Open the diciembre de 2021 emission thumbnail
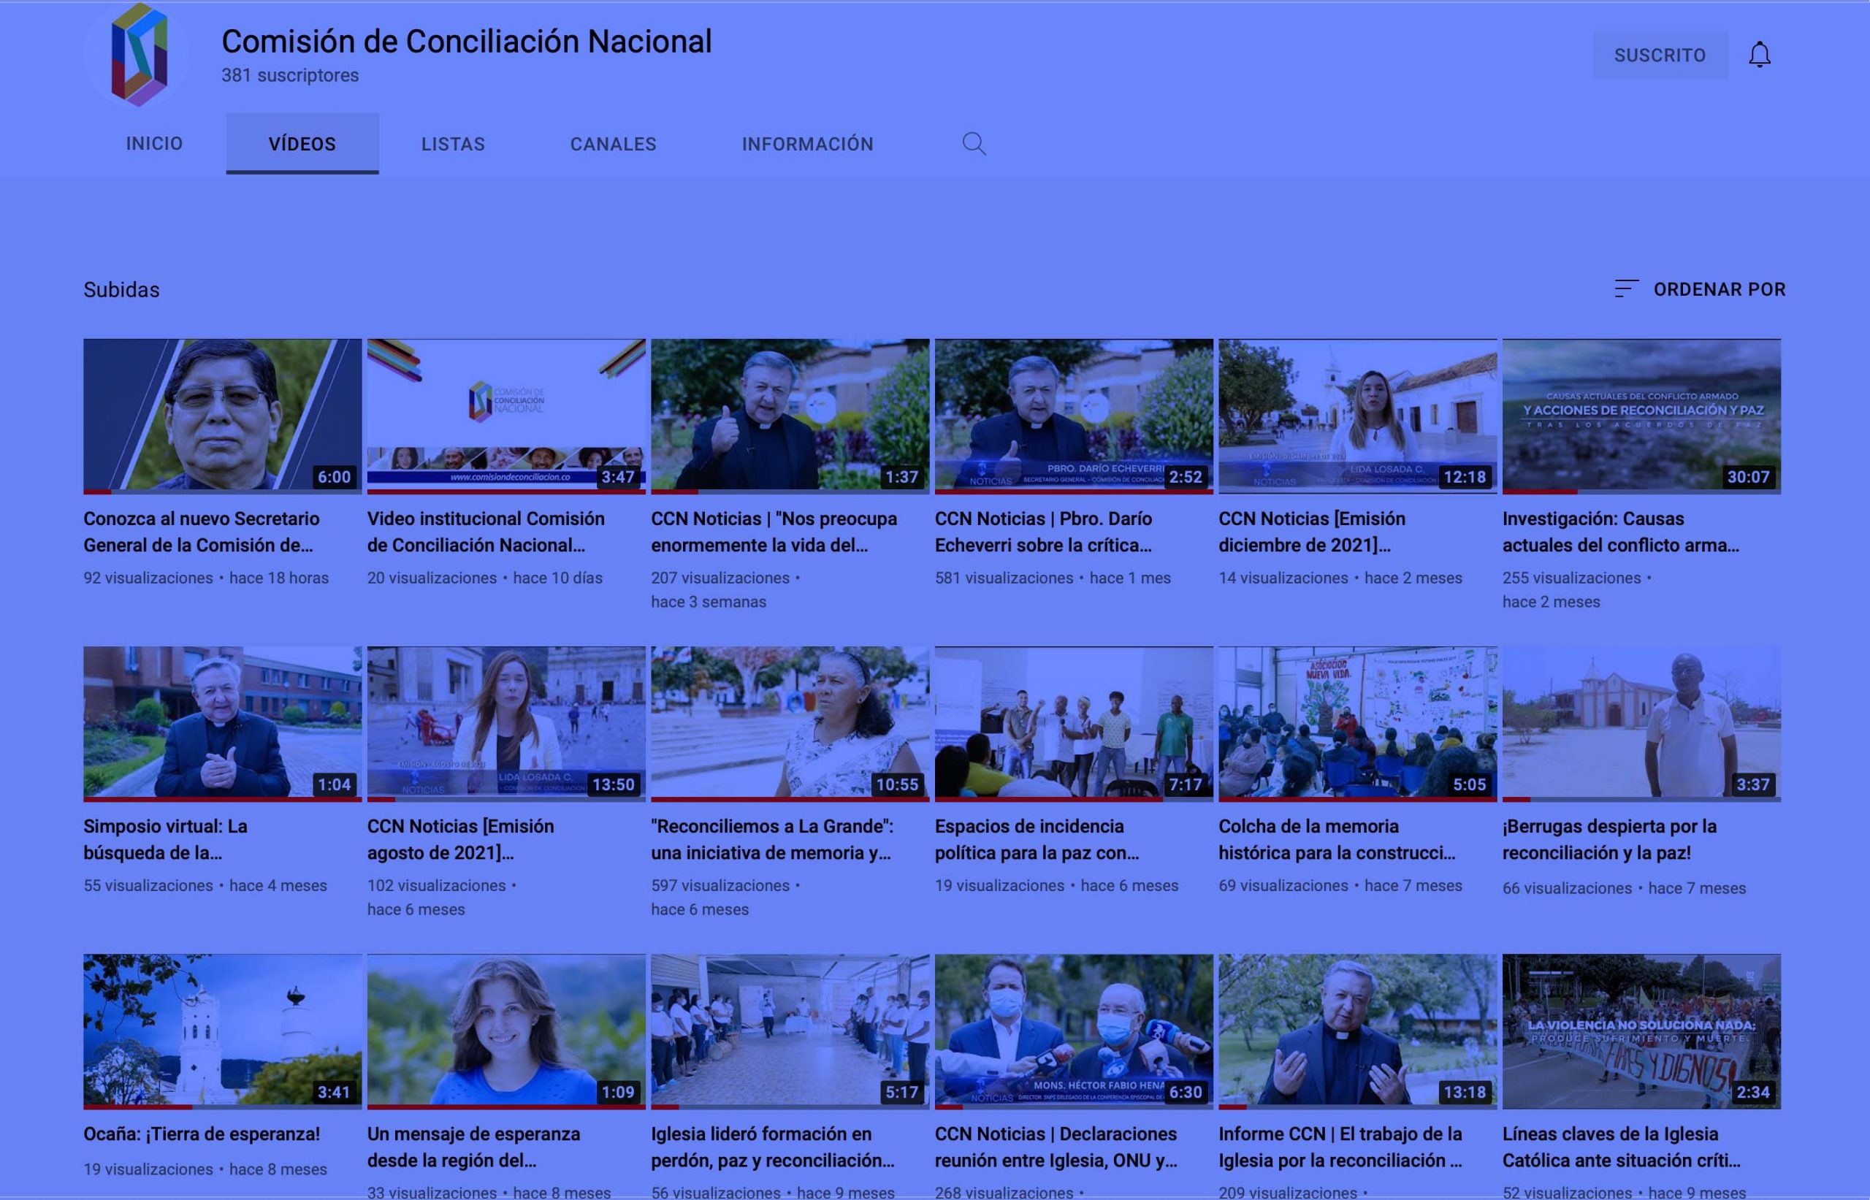The image size is (1870, 1200). [1357, 416]
